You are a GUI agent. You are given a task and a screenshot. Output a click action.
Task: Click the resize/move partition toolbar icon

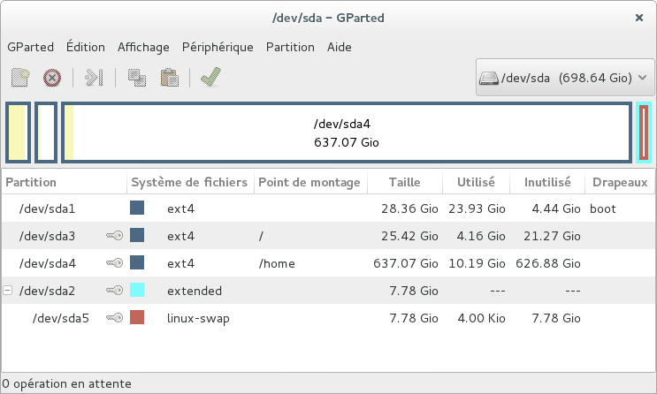(94, 78)
